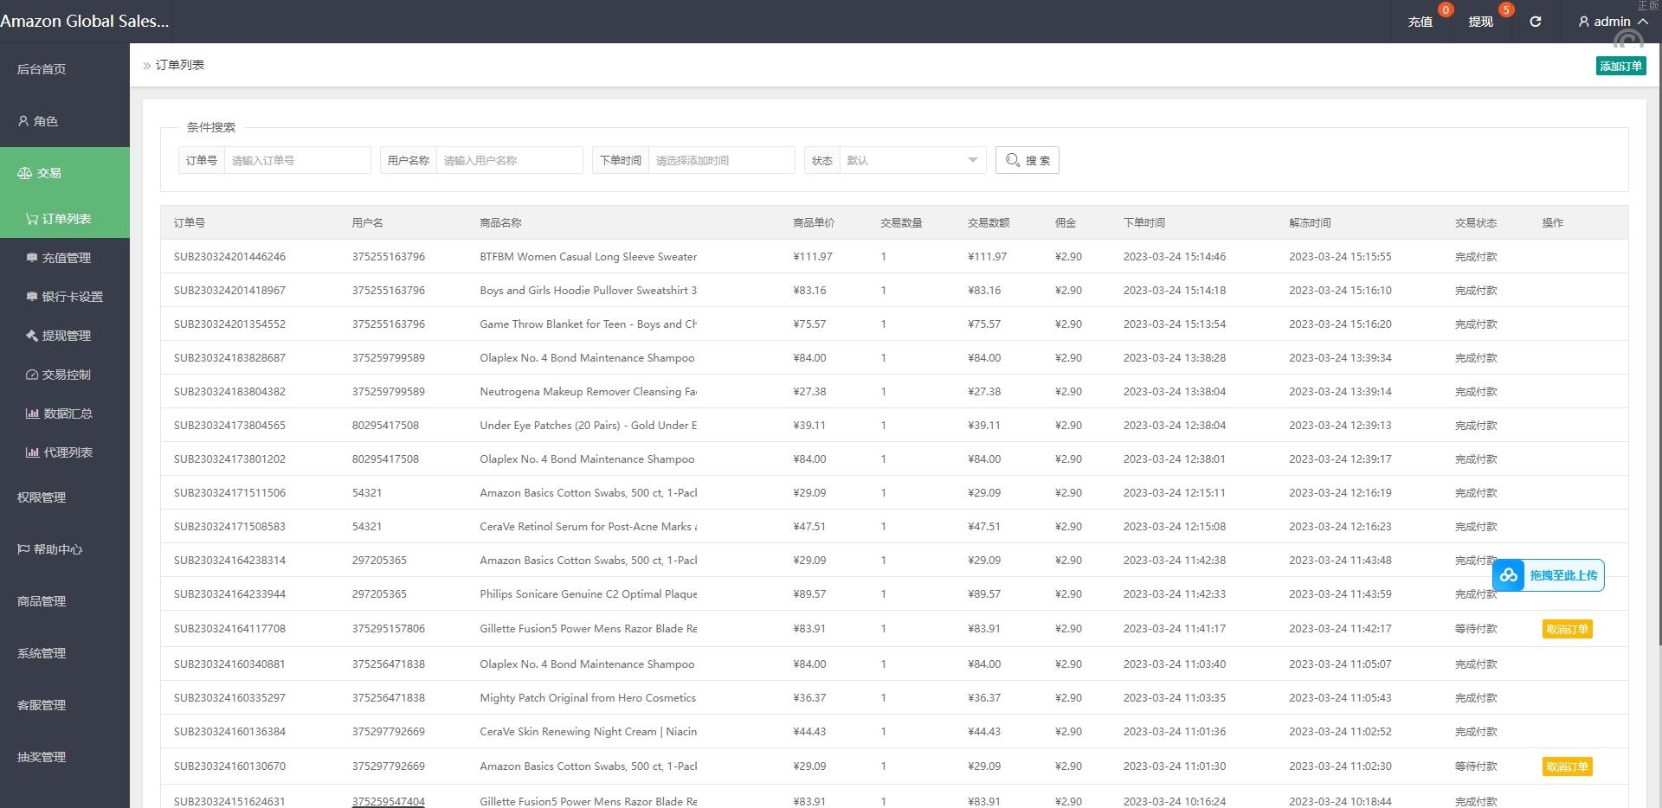
Task: Click the magnifier icon in search button
Action: 1012,160
